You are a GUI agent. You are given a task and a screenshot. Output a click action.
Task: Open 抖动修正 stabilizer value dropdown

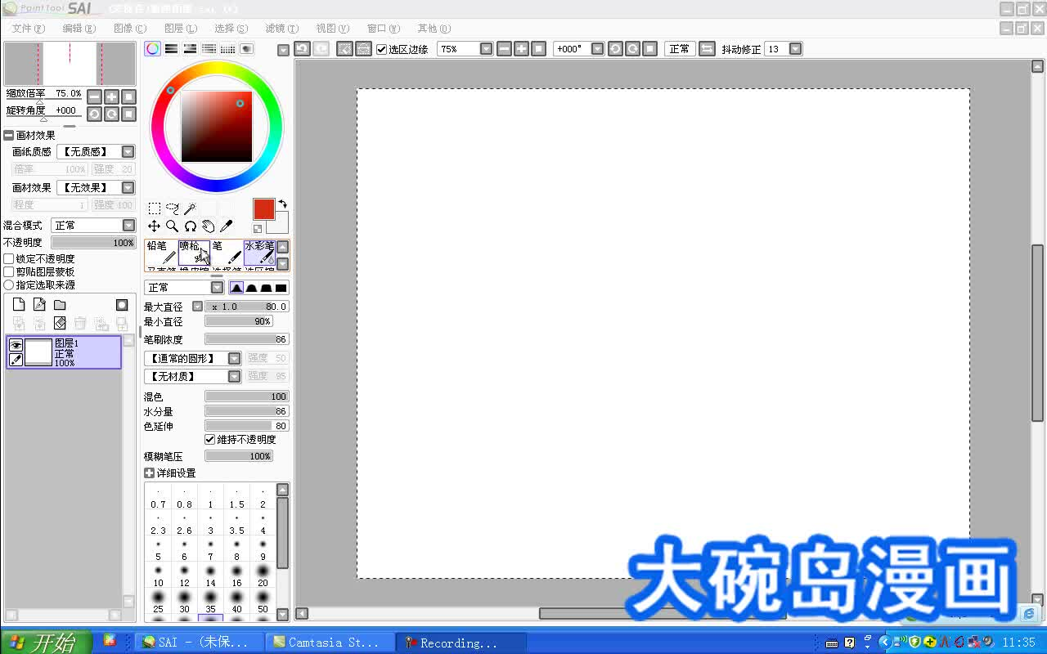click(x=796, y=49)
